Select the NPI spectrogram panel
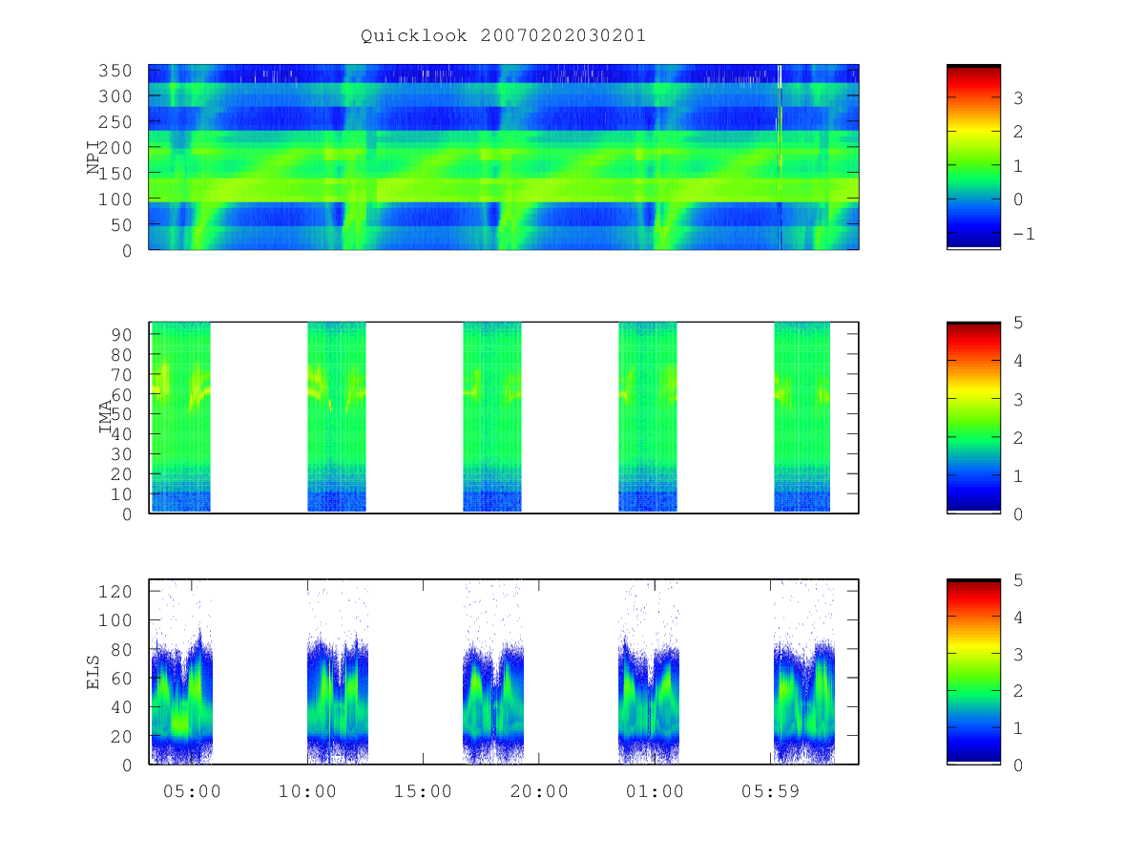 [504, 157]
